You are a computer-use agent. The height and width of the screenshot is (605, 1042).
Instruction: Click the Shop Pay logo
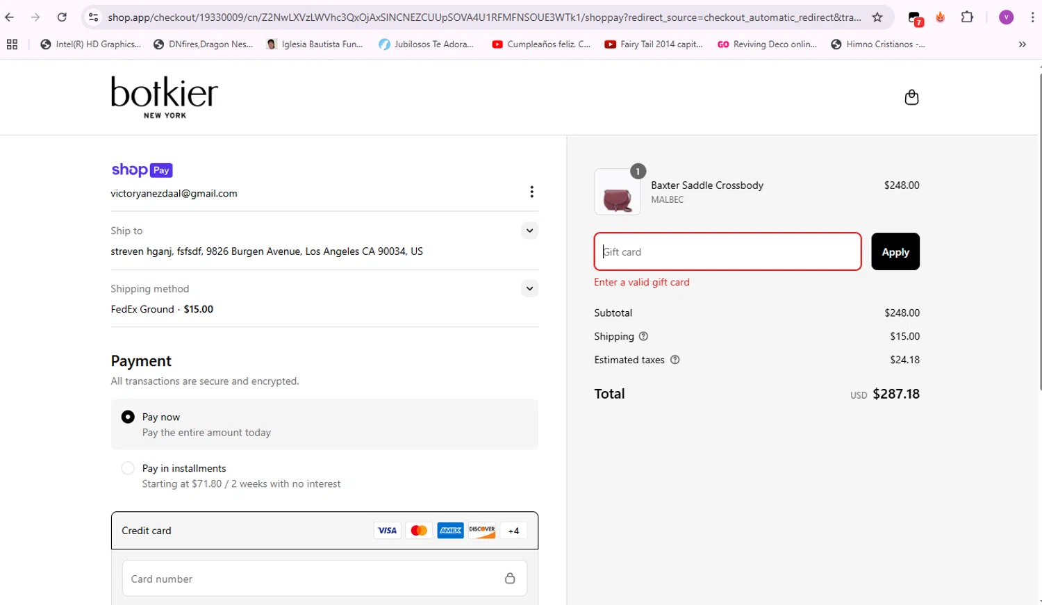click(x=142, y=170)
